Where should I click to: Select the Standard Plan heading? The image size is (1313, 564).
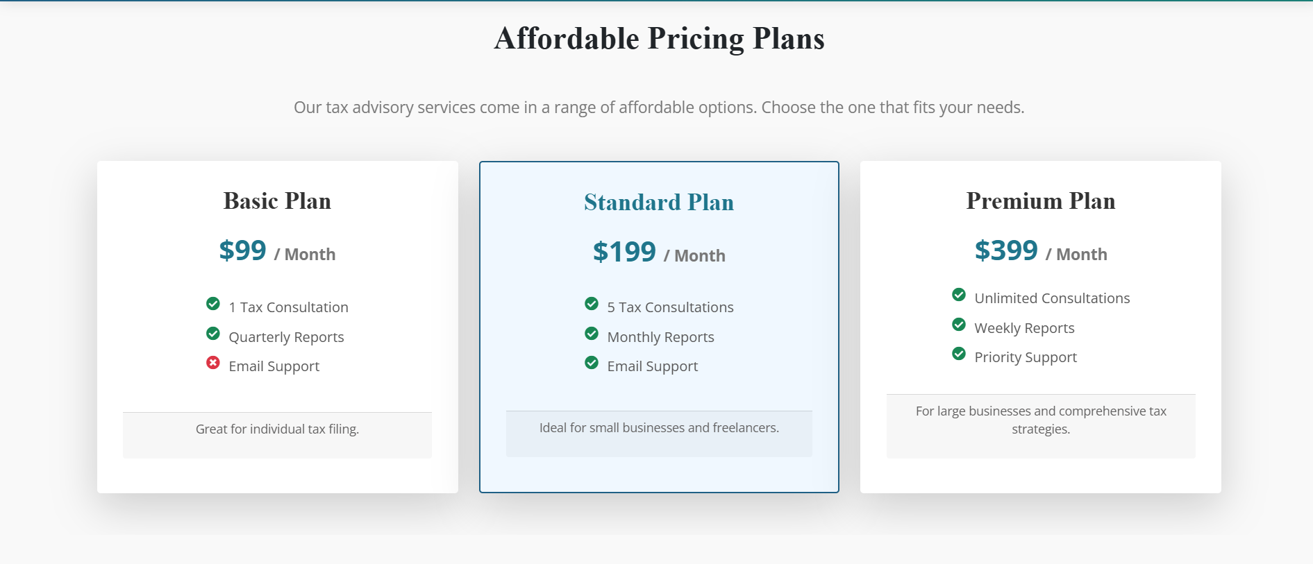(x=659, y=203)
